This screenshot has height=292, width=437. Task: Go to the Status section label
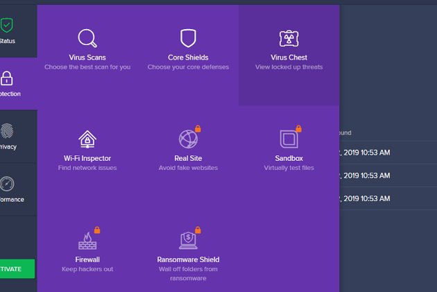point(8,41)
